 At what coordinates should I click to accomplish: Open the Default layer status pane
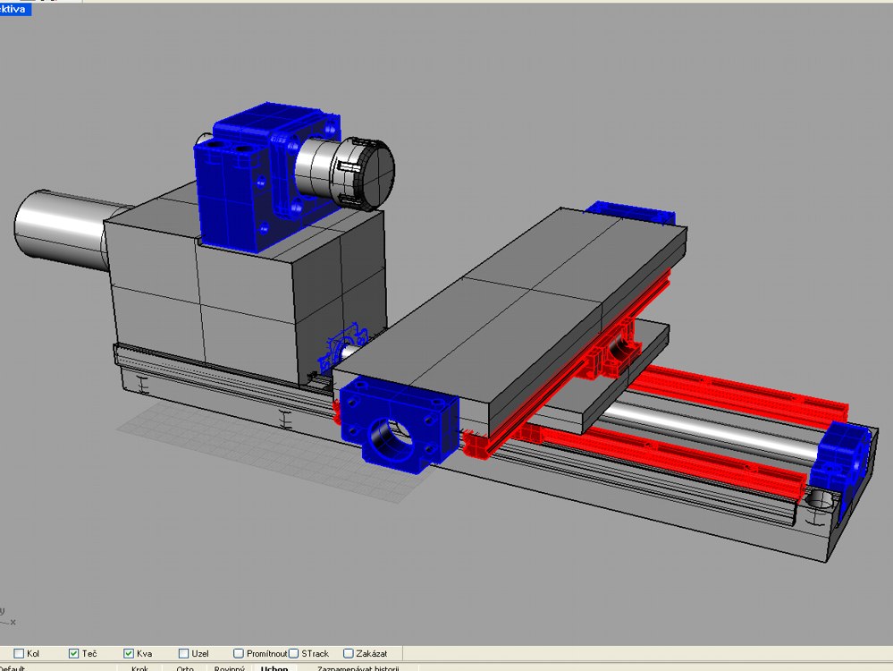pos(13,667)
